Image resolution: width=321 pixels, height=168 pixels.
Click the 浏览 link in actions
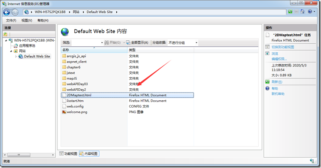coord(275,54)
